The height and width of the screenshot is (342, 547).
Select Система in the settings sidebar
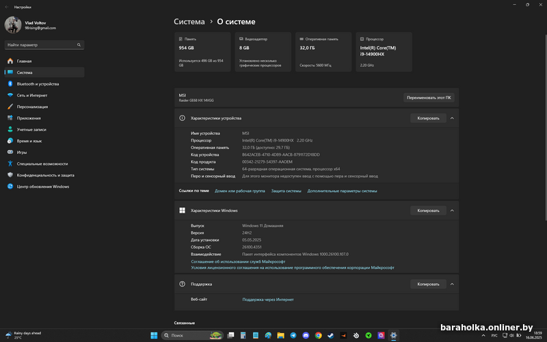(44, 73)
